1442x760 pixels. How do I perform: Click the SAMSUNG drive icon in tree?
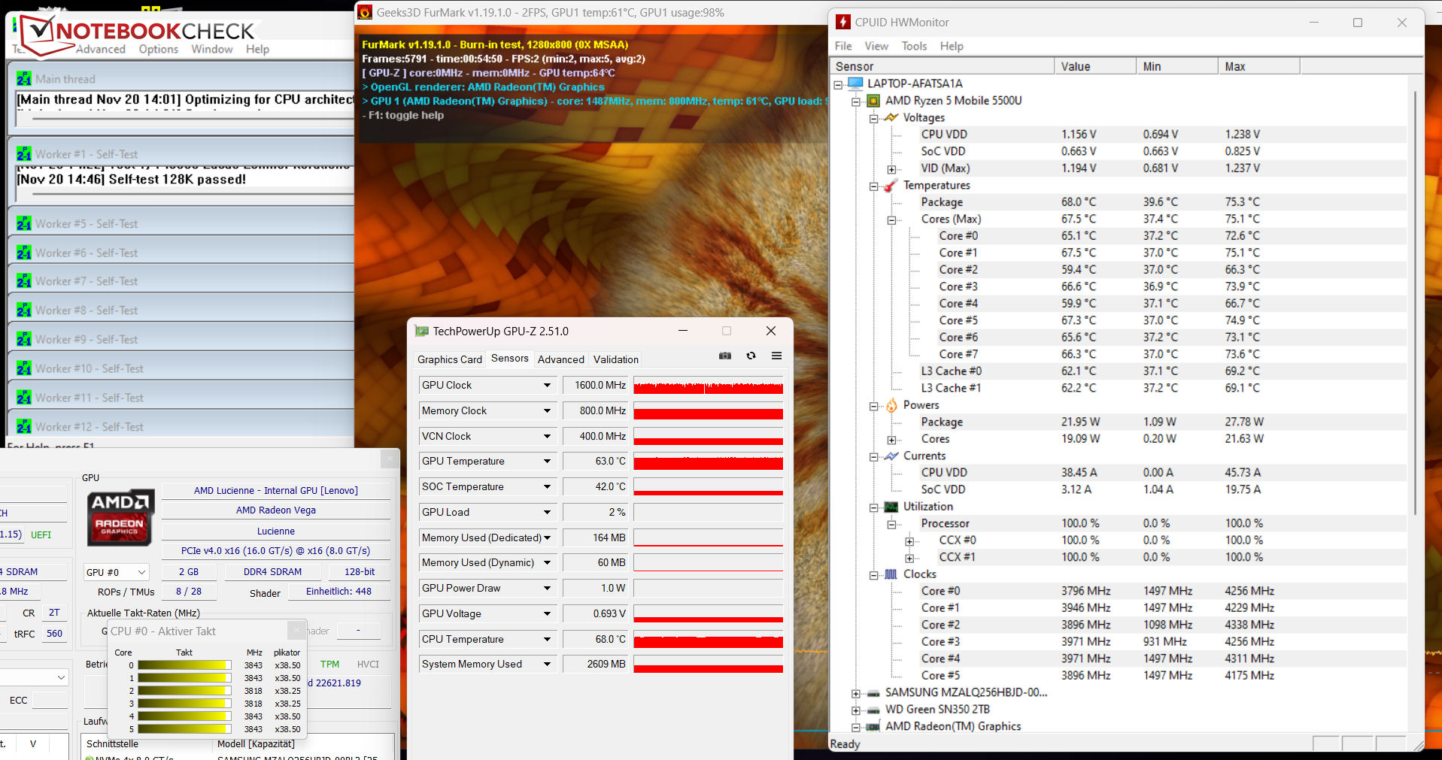[x=873, y=693]
